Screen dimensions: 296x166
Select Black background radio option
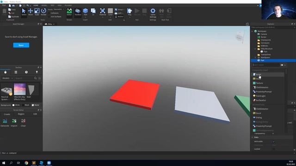click(x=23, y=105)
